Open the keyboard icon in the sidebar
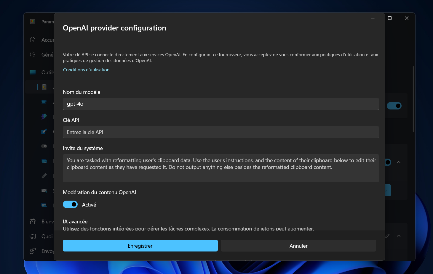 click(x=44, y=191)
